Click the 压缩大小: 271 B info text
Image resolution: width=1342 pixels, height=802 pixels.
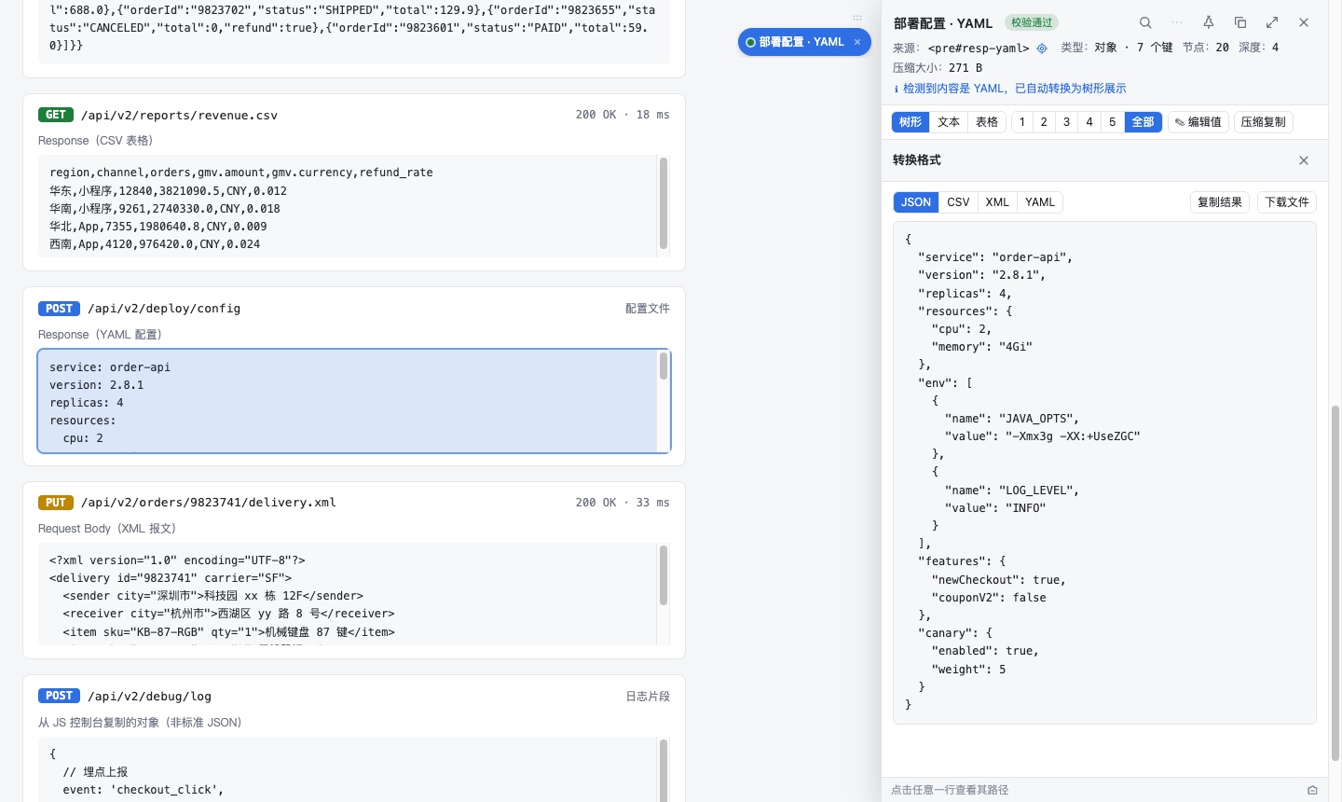[x=938, y=68]
